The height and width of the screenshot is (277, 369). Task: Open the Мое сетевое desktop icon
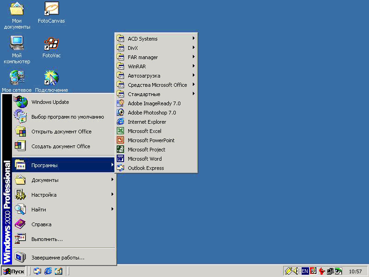click(x=17, y=81)
